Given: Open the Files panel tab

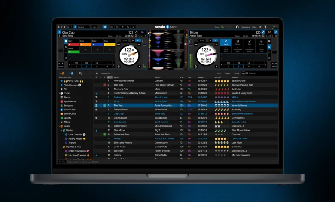Looking at the screenshot, I should 219,73.
